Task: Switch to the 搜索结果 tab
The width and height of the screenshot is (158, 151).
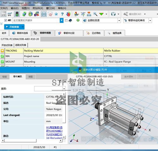Action: tap(115, 33)
